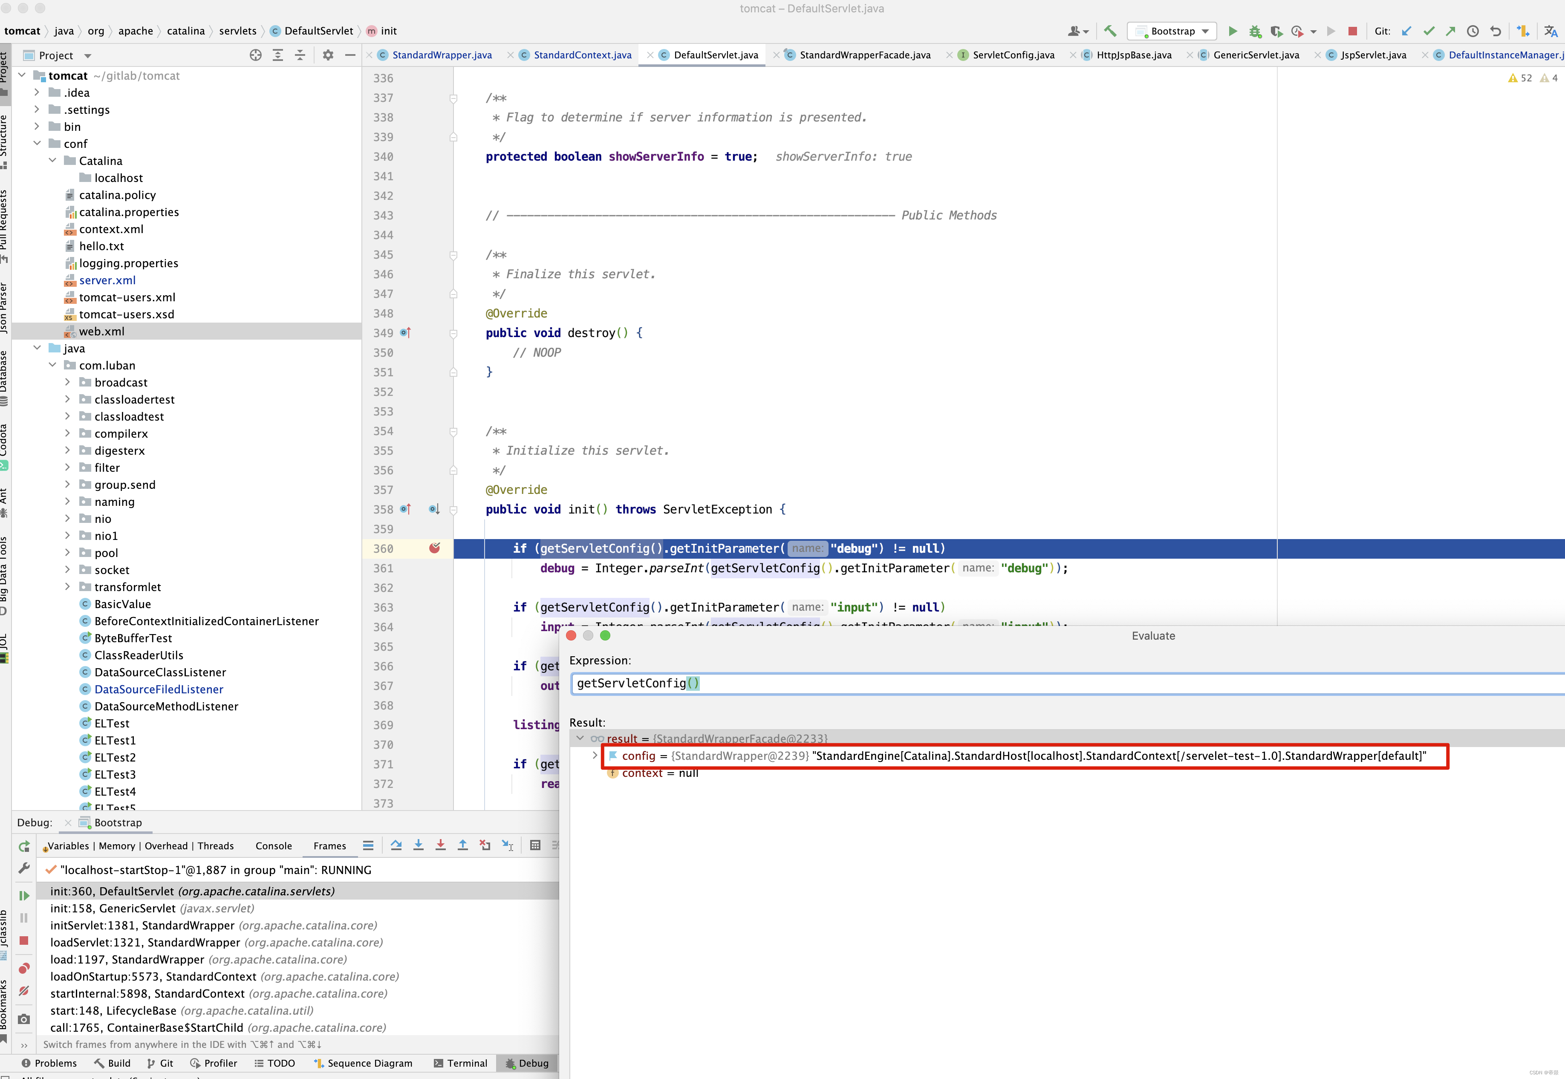This screenshot has height=1079, width=1565.
Task: Select server.xml in project tree
Action: 107,280
